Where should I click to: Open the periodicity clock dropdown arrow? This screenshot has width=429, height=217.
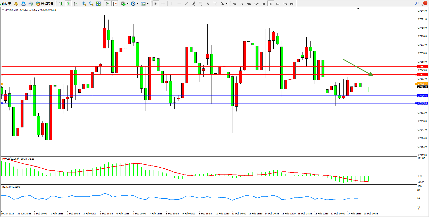(x=138, y=4)
